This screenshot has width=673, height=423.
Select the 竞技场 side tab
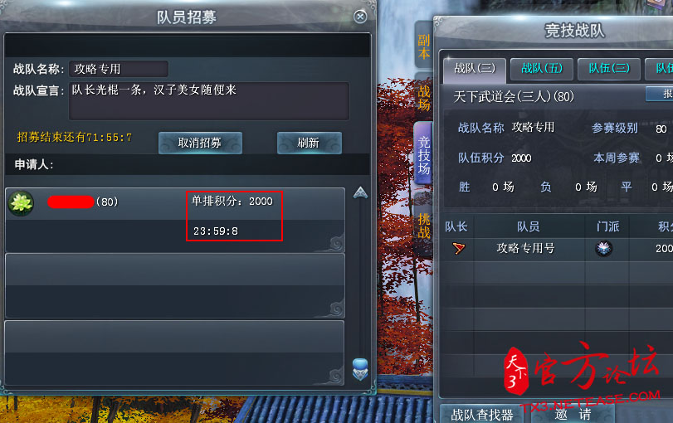pyautogui.click(x=423, y=154)
